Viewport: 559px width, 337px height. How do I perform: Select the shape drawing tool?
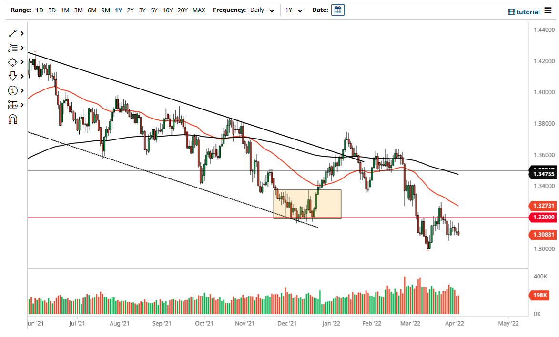click(12, 62)
